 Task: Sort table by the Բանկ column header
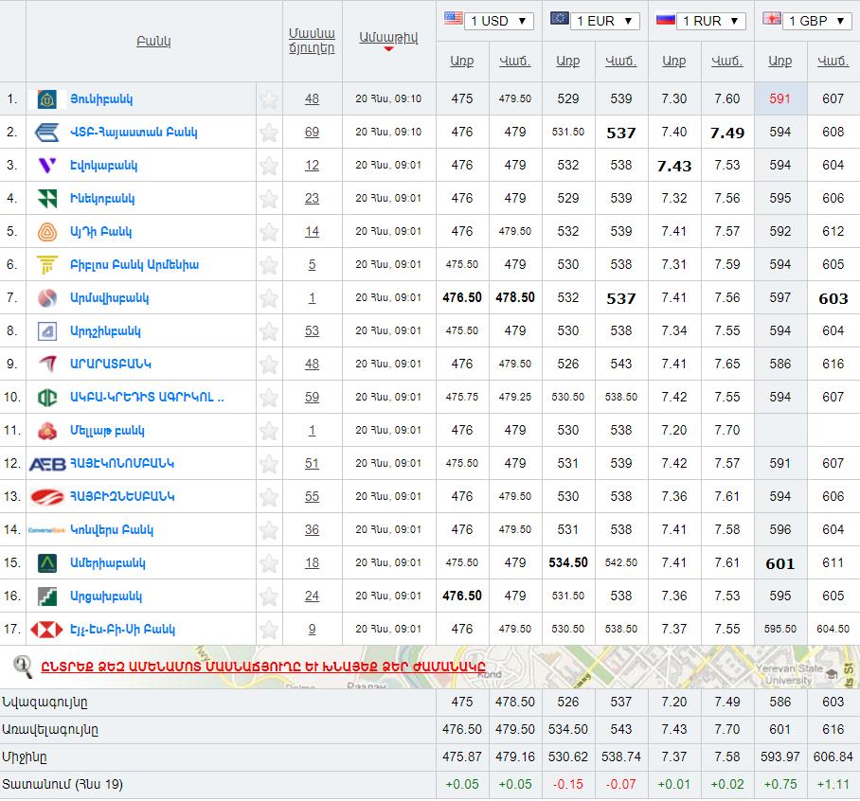pyautogui.click(x=153, y=42)
